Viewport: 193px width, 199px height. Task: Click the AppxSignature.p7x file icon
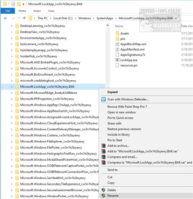point(117,55)
